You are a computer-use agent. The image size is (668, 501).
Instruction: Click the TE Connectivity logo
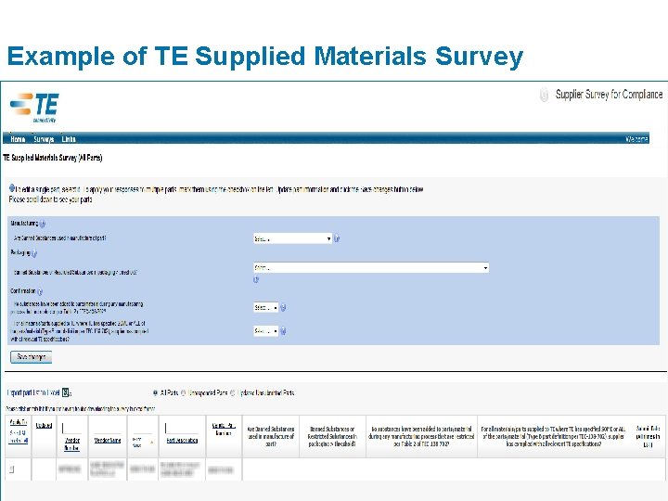(x=34, y=107)
